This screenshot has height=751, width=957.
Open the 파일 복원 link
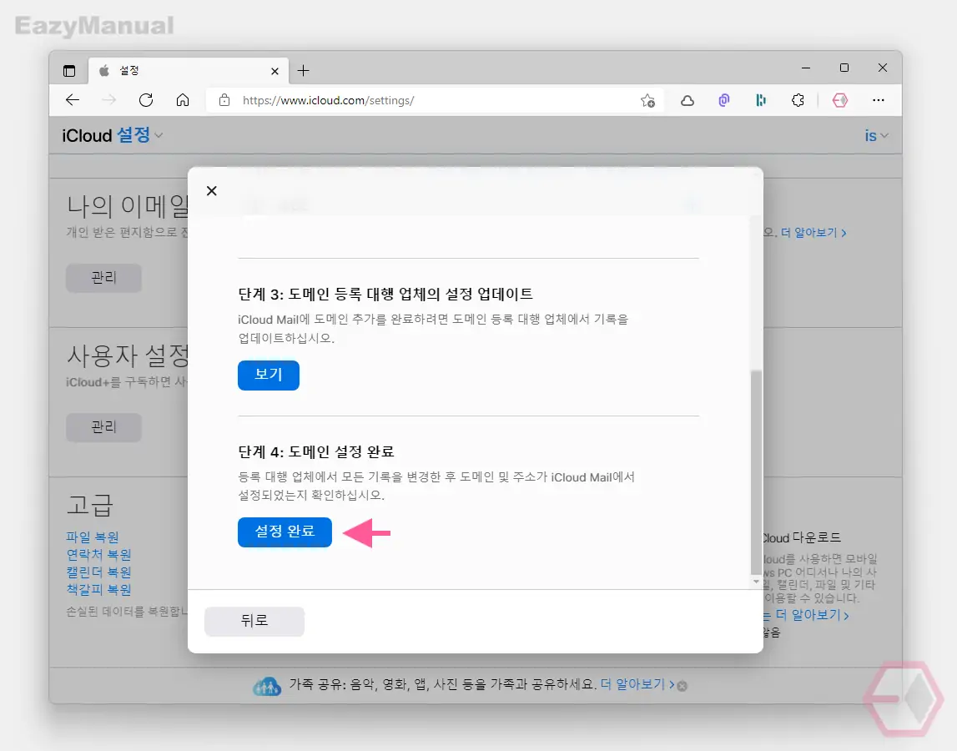pos(93,537)
